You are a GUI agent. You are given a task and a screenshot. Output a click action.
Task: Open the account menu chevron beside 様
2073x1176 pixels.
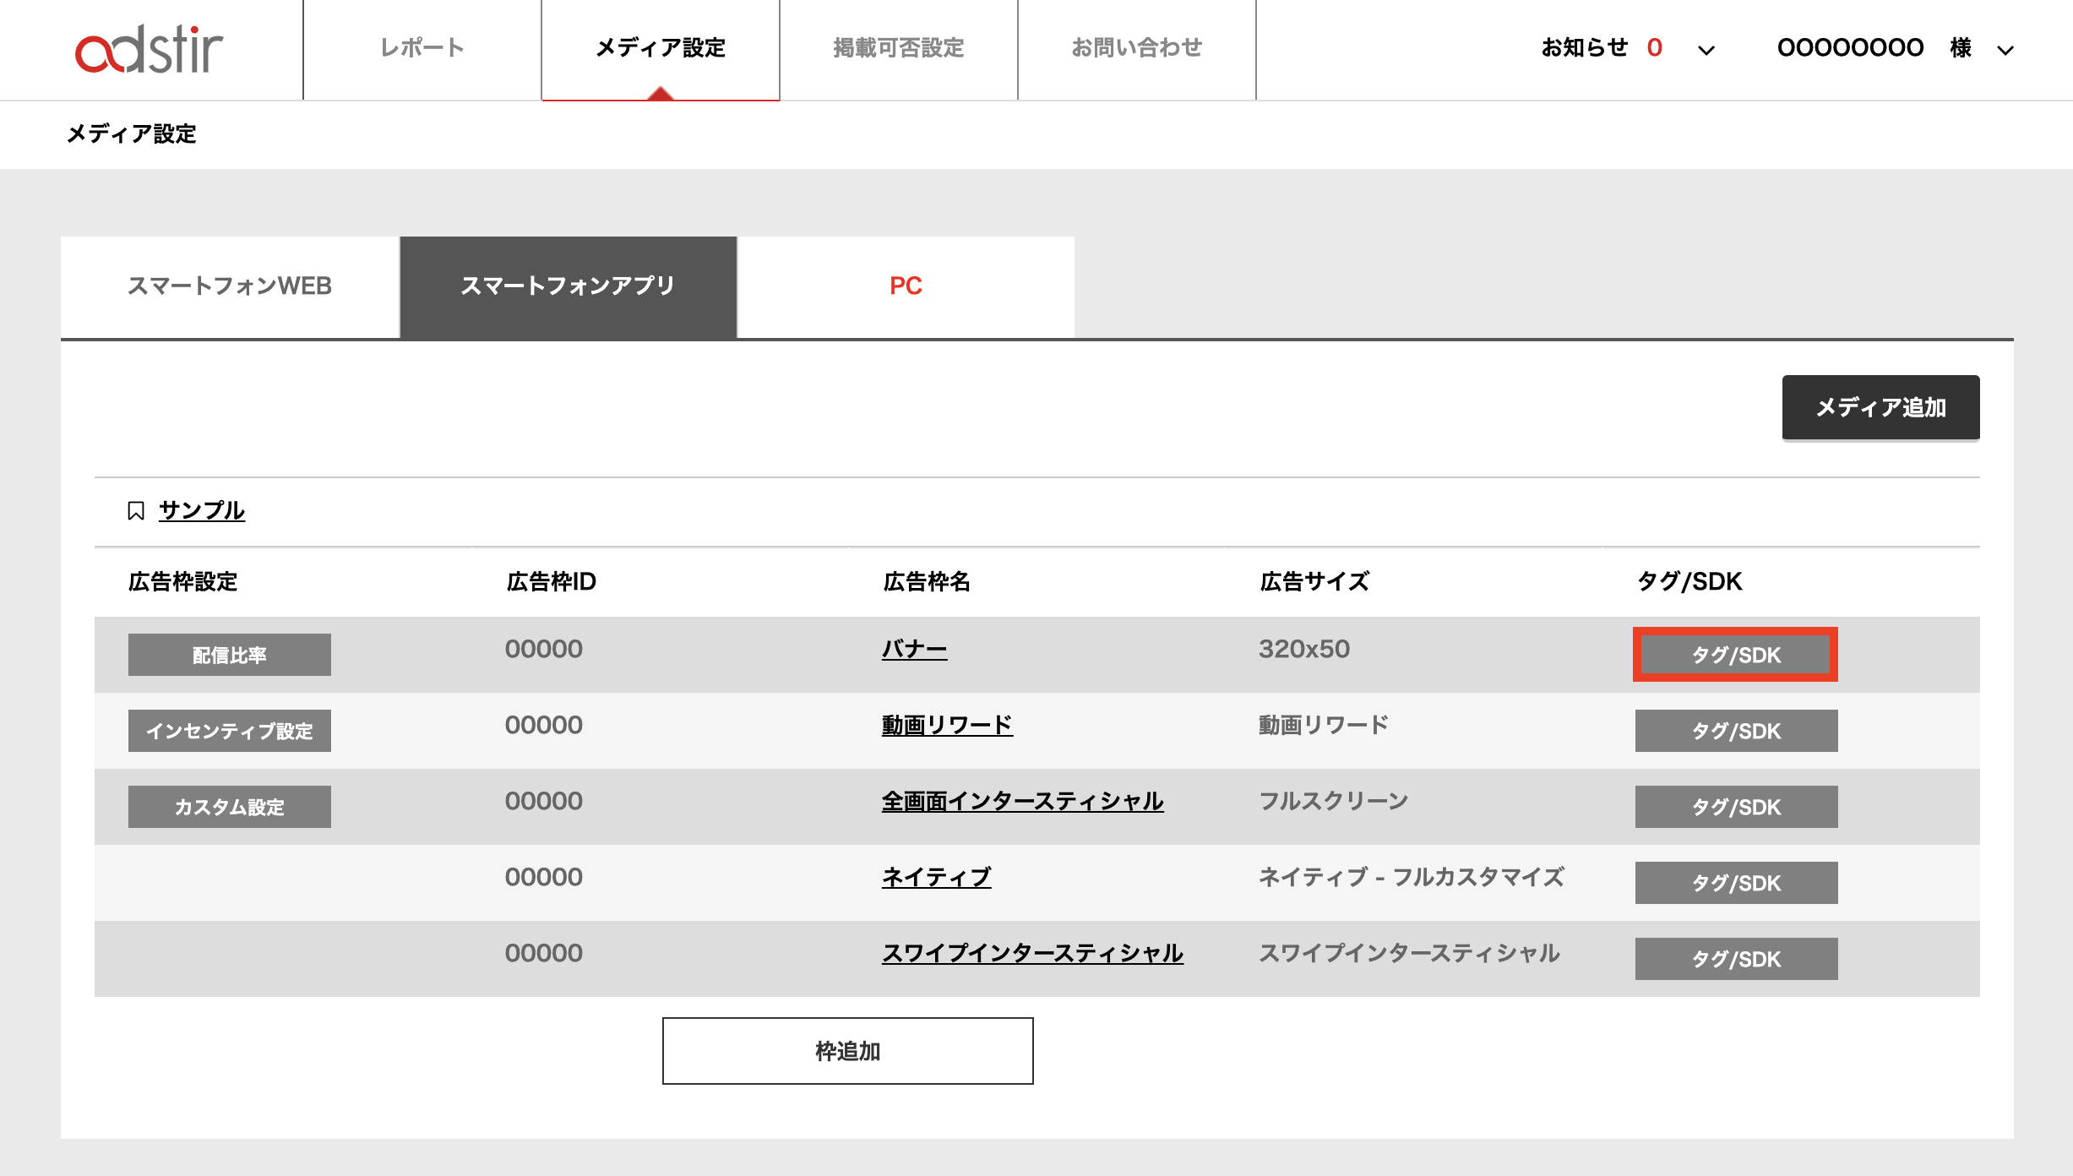[2005, 51]
